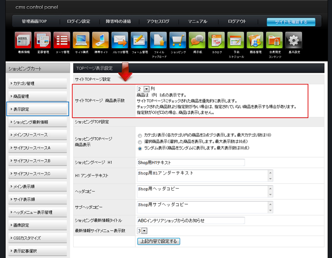Image resolution: width=332 pixels, height=258 pixels.
Task: Select the 選択商品表示 radio button
Action: pyautogui.click(x=141, y=141)
